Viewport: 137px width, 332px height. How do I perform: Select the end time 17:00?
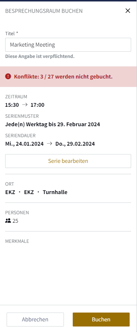(37, 105)
